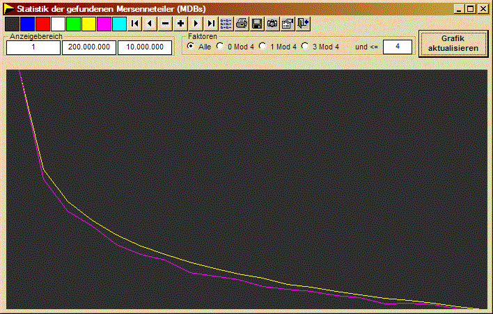
Task: Go to next range with right arrow
Action: click(196, 24)
